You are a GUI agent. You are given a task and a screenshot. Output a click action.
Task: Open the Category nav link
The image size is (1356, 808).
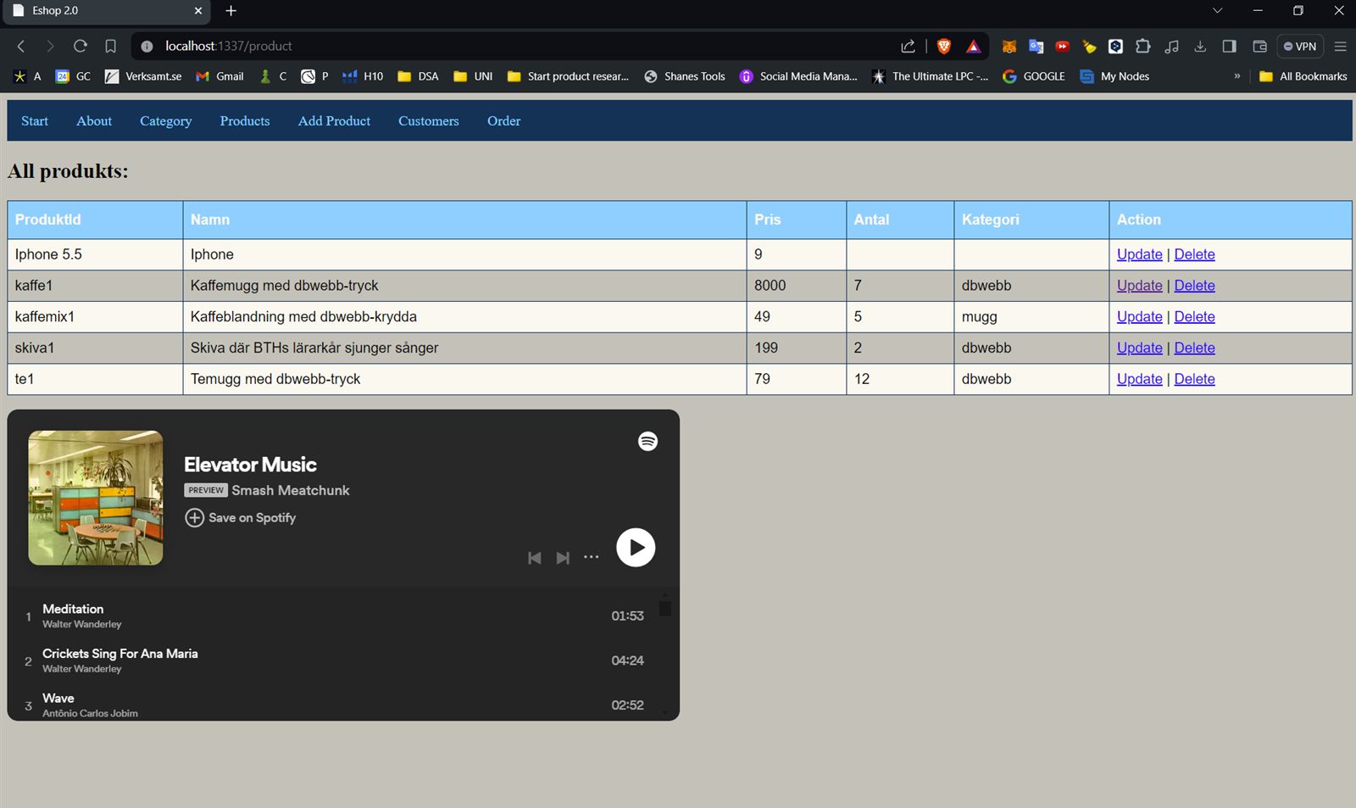coord(165,120)
